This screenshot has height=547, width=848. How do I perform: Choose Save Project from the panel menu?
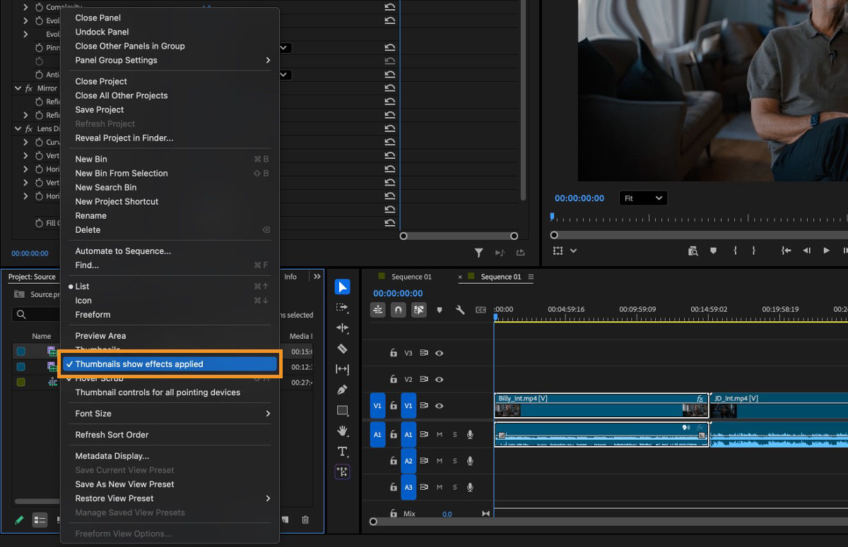[x=99, y=109]
